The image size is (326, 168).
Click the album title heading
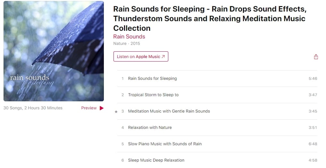209,18
